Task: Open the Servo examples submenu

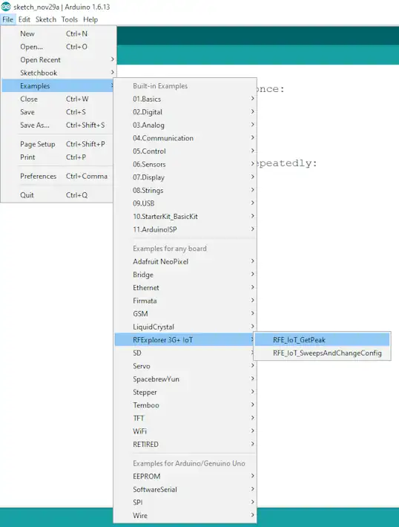Action: (185, 366)
